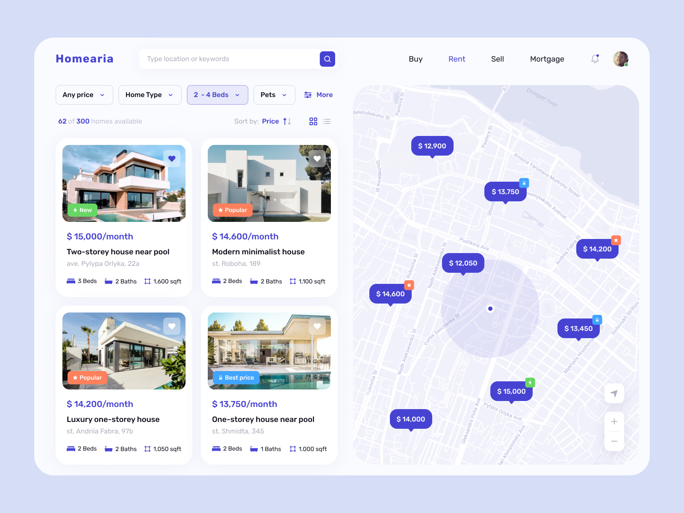Screen dimensions: 684x513
Task: Select the $15,000 map price pin
Action: [x=511, y=392]
